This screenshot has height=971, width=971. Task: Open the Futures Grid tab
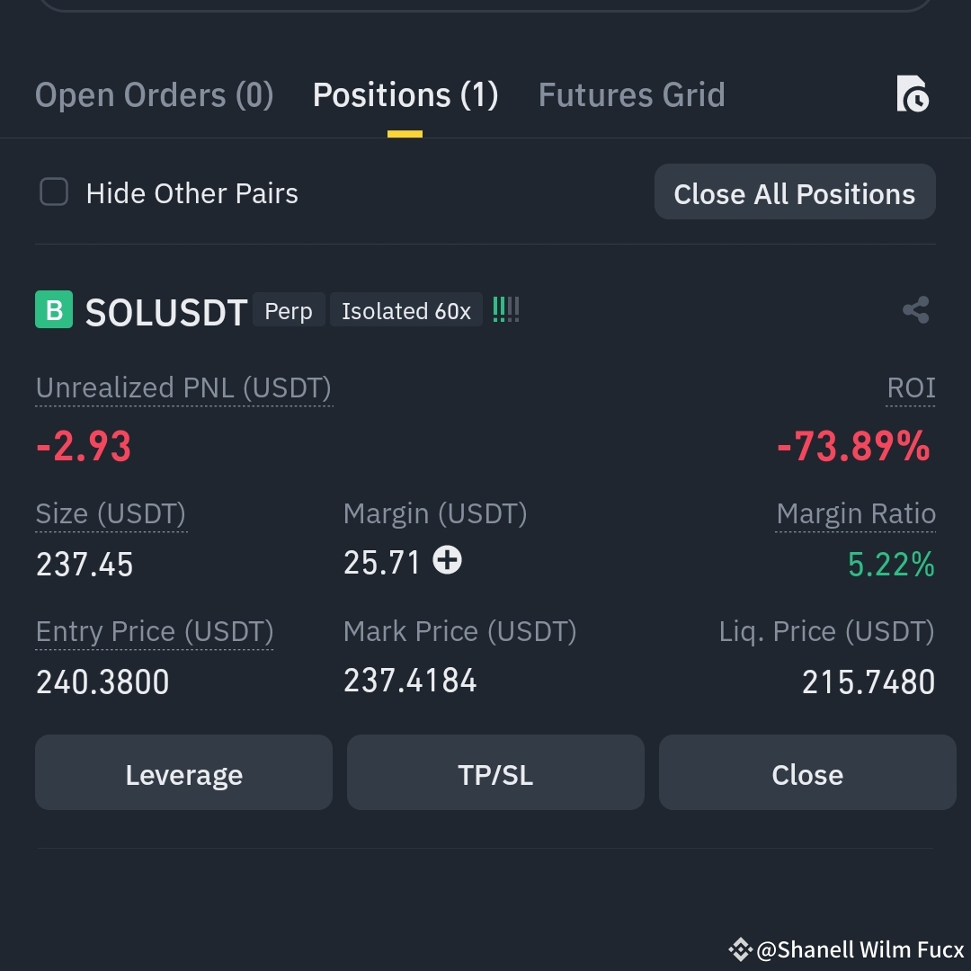coord(631,94)
